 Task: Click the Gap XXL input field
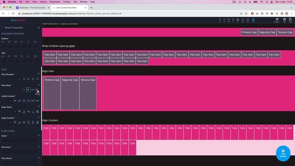36,60
